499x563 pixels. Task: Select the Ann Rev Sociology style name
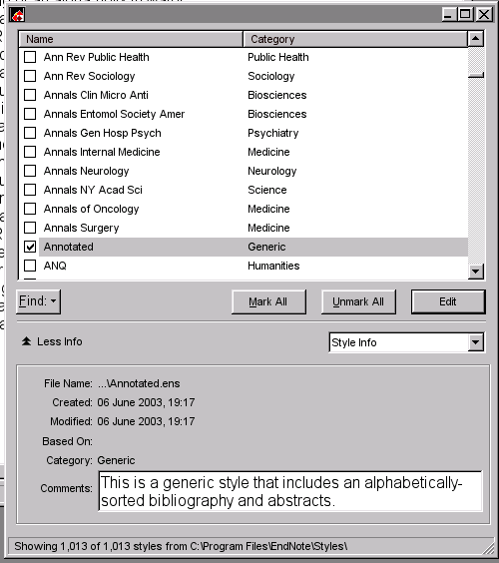pyautogui.click(x=90, y=76)
